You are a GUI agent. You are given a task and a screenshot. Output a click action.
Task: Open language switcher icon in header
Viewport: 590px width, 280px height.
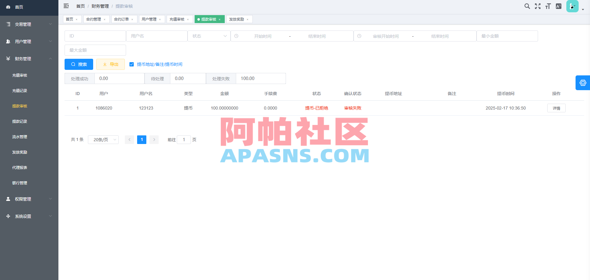558,6
